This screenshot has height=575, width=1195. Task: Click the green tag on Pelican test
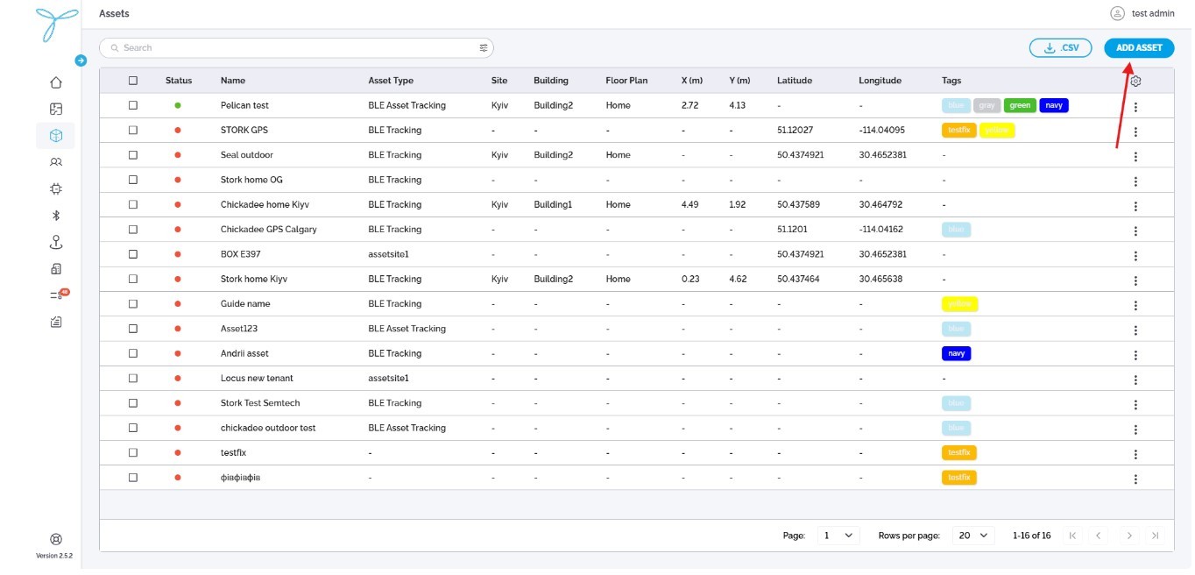tap(1020, 105)
